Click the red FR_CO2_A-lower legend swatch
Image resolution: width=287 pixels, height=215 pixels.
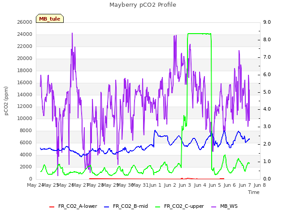(52, 207)
